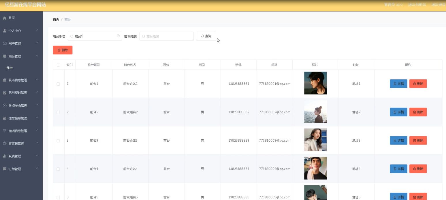446x200 pixels.
Task: Click the icon beside 住宿信息管理
Action: [x=5, y=118]
